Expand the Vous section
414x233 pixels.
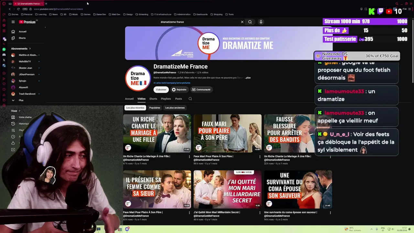(x=16, y=111)
